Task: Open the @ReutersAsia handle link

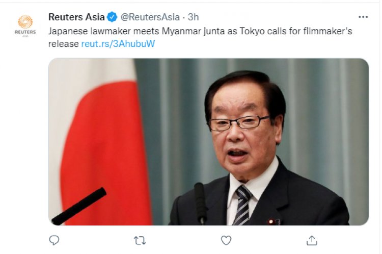Action: pos(150,17)
